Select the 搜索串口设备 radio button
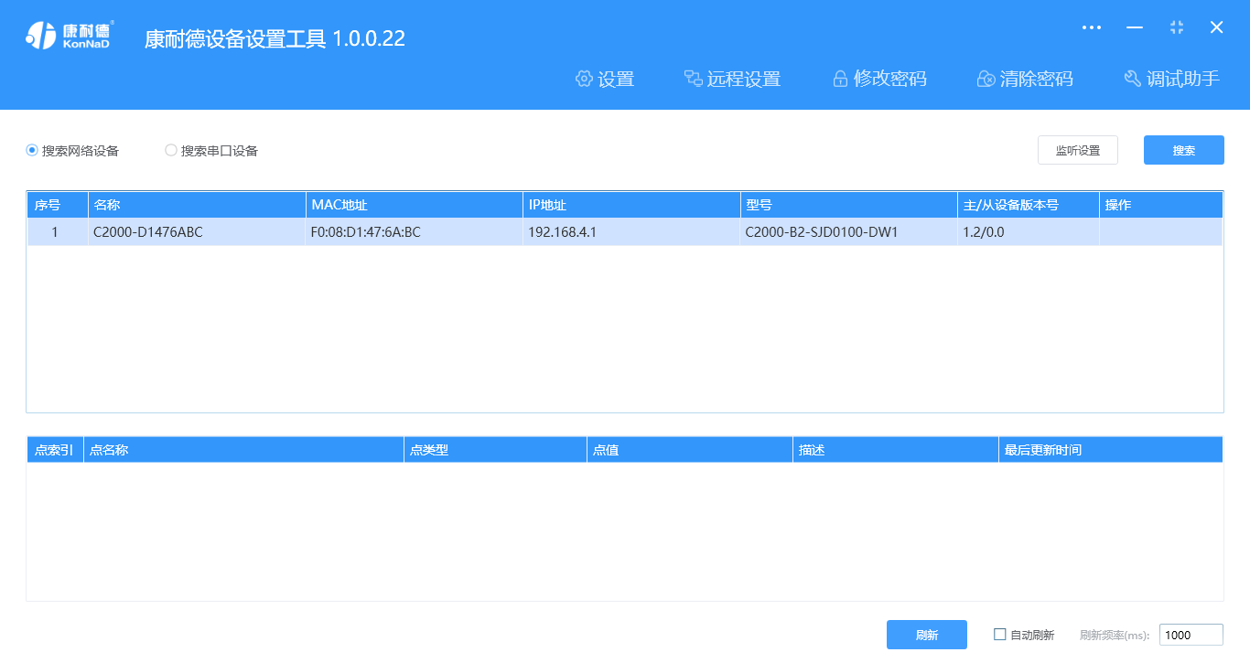The image size is (1250, 663). coord(171,150)
